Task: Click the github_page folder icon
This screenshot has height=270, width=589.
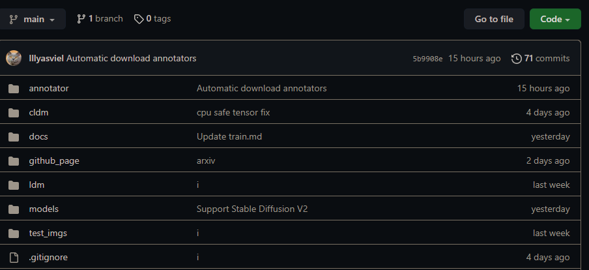Action: [x=14, y=160]
